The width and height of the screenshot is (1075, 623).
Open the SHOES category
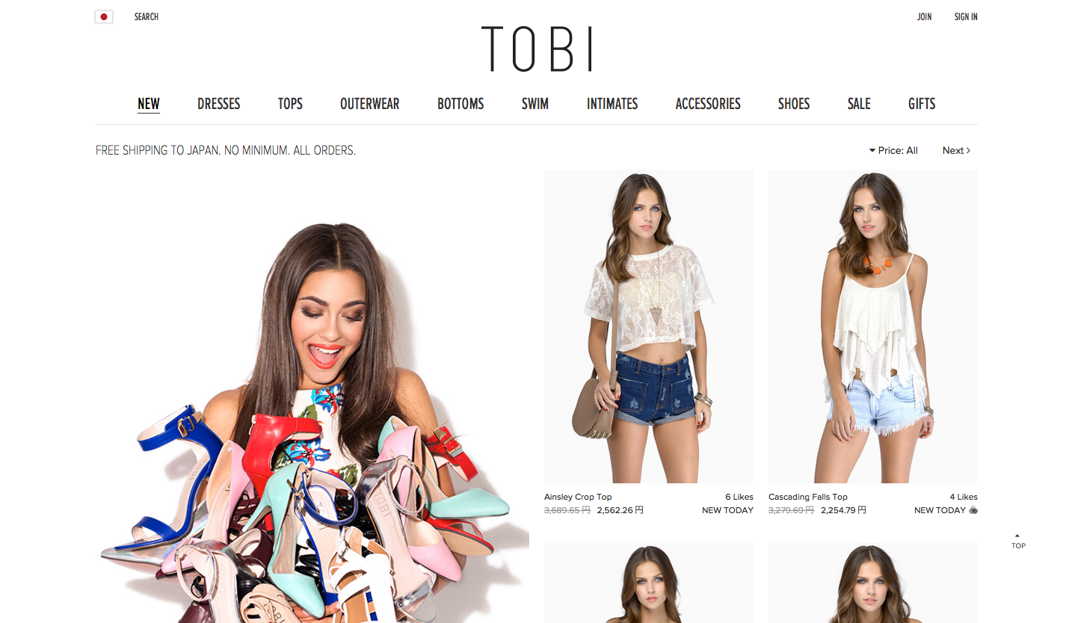pyautogui.click(x=794, y=104)
